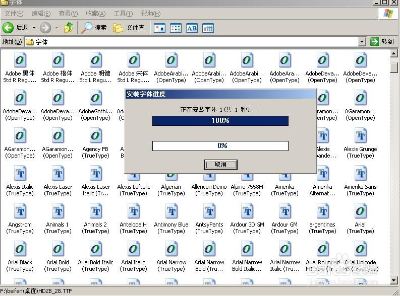Click the Forward arrow icon
The height and width of the screenshot is (296, 400).
coord(45,28)
